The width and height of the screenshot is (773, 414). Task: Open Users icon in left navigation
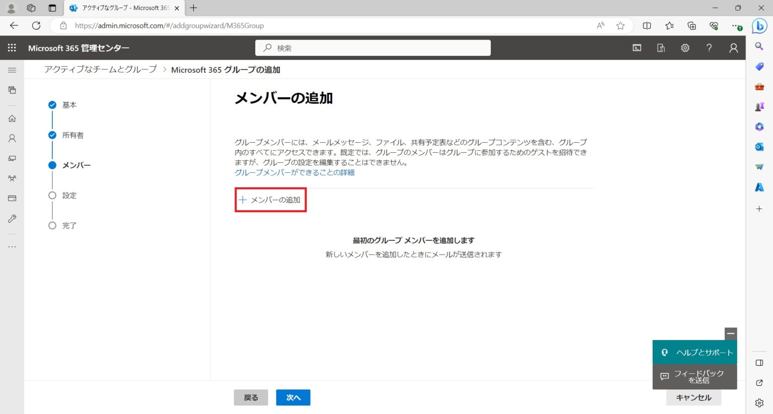[12, 138]
